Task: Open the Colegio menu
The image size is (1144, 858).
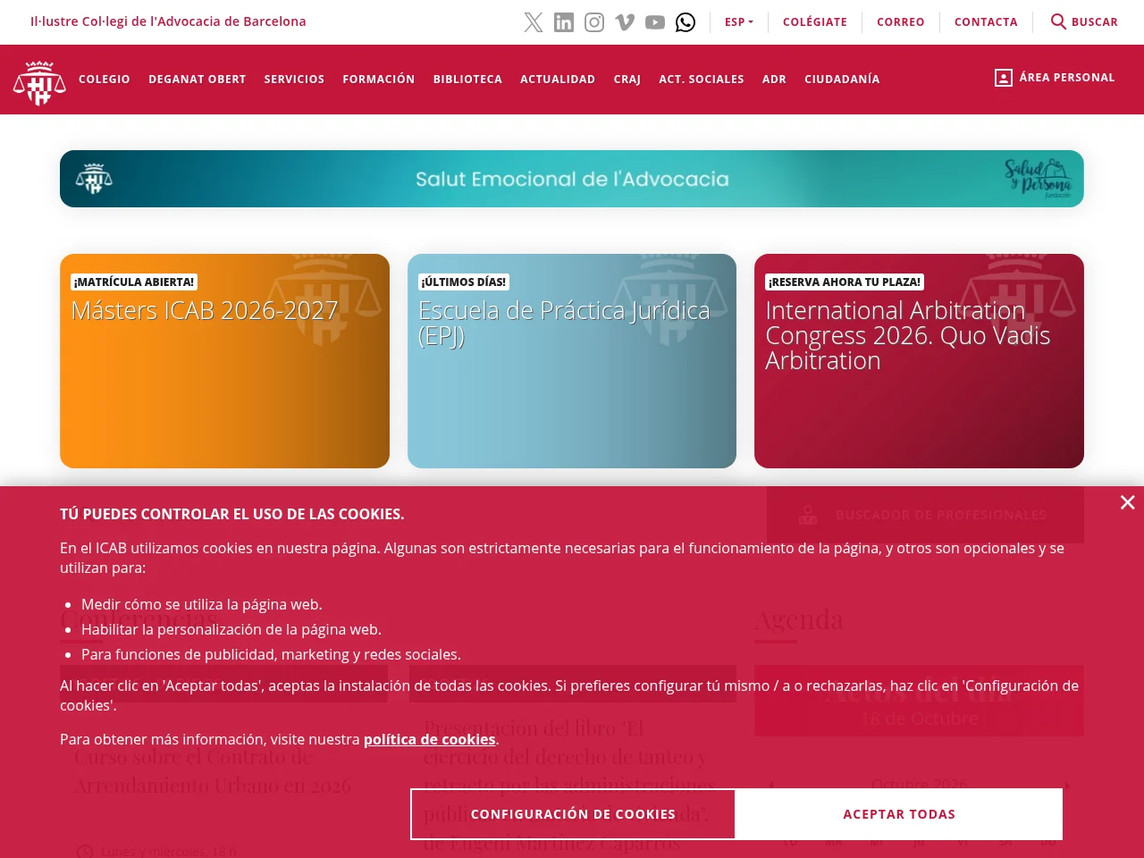Action: (x=105, y=80)
